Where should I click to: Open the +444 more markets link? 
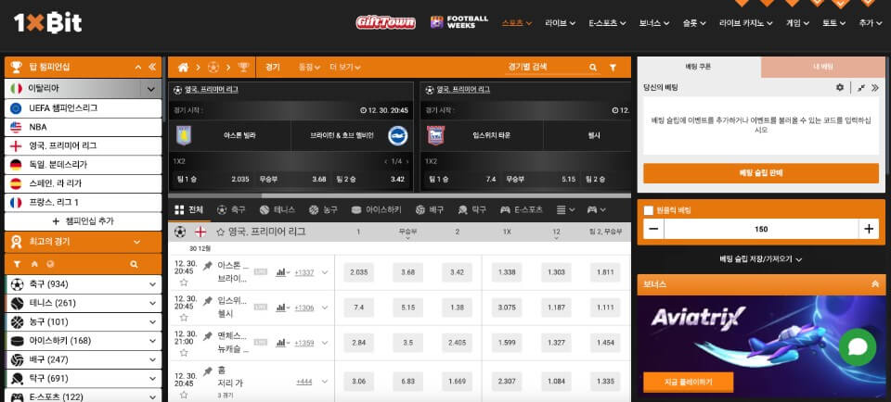click(304, 383)
